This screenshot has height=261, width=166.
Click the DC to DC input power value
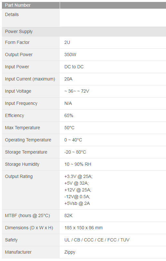[74, 67]
